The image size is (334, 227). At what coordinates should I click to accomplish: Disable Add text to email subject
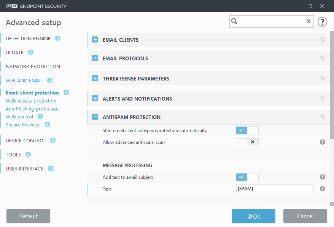tap(247, 177)
